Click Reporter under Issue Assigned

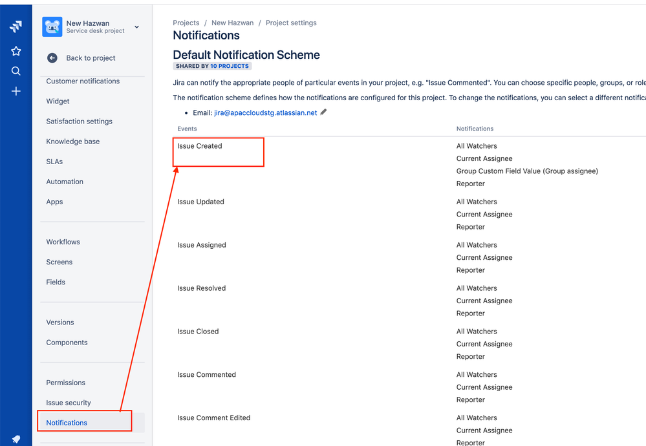(x=470, y=270)
